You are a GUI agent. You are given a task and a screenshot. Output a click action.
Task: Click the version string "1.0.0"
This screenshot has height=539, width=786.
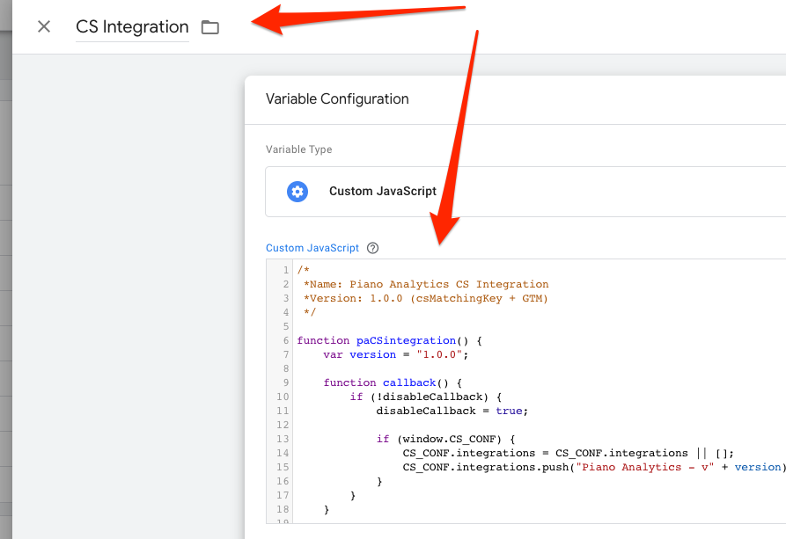coord(439,354)
